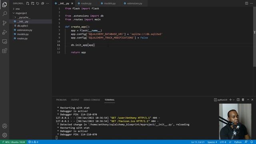Open extensions.py from the file tree
The width and height of the screenshot is (256, 144).
pyautogui.click(x=25, y=30)
